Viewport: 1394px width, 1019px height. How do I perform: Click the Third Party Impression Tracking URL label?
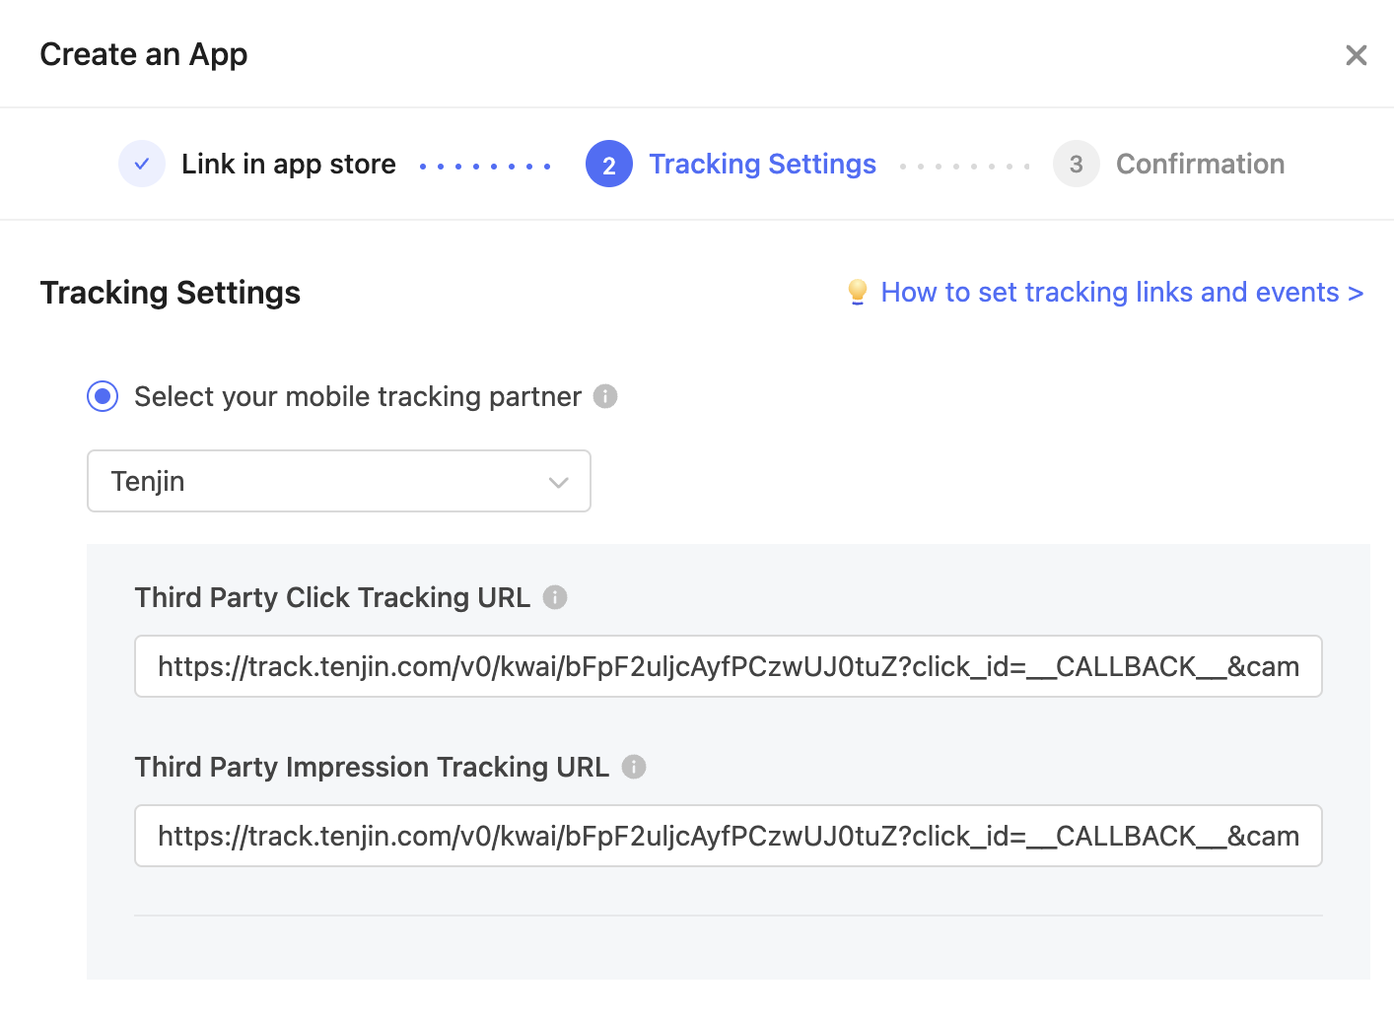pyautogui.click(x=372, y=767)
